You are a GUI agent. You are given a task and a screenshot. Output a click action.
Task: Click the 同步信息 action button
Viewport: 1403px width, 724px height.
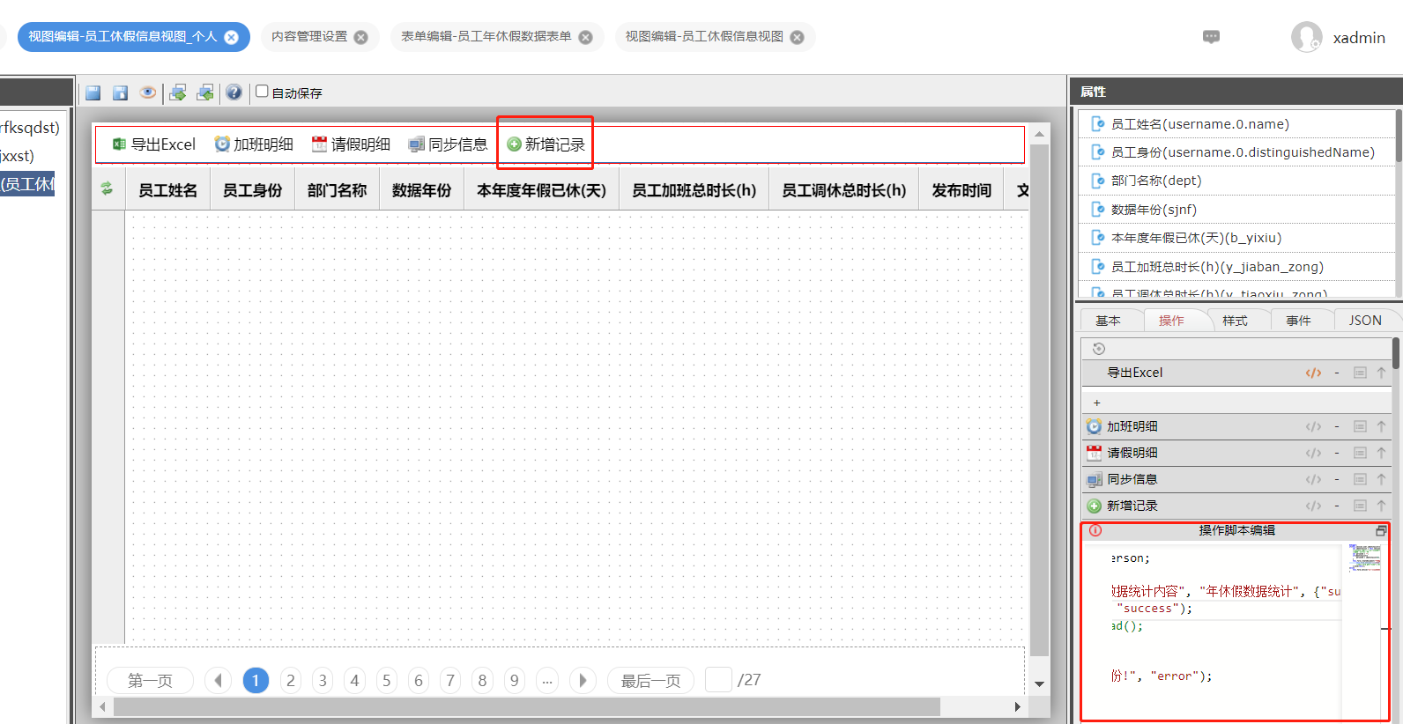(448, 144)
